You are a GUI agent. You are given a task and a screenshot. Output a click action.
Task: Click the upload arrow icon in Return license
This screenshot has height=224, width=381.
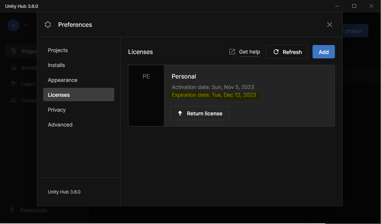180,113
